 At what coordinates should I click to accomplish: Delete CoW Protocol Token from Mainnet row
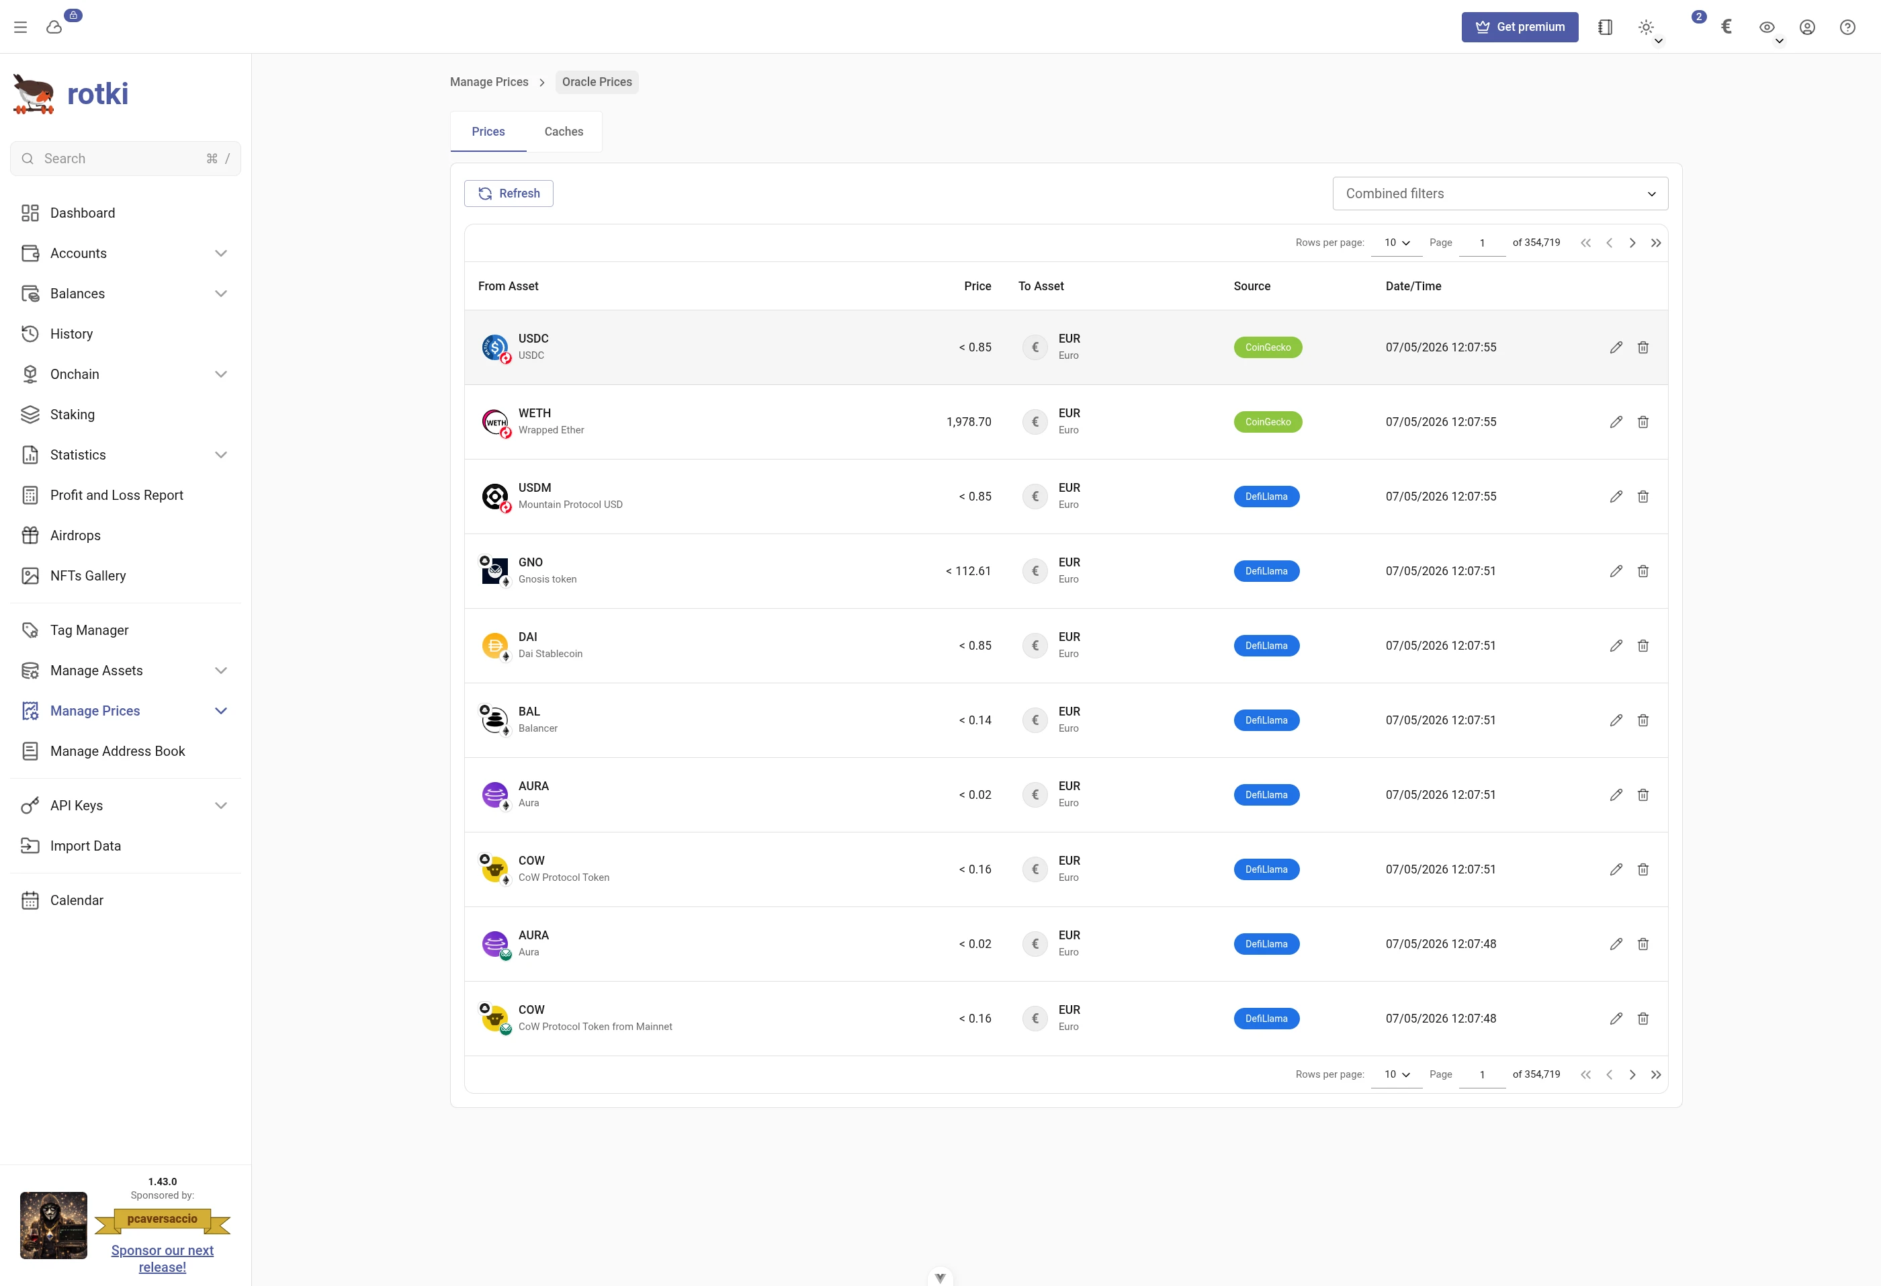[1643, 1018]
